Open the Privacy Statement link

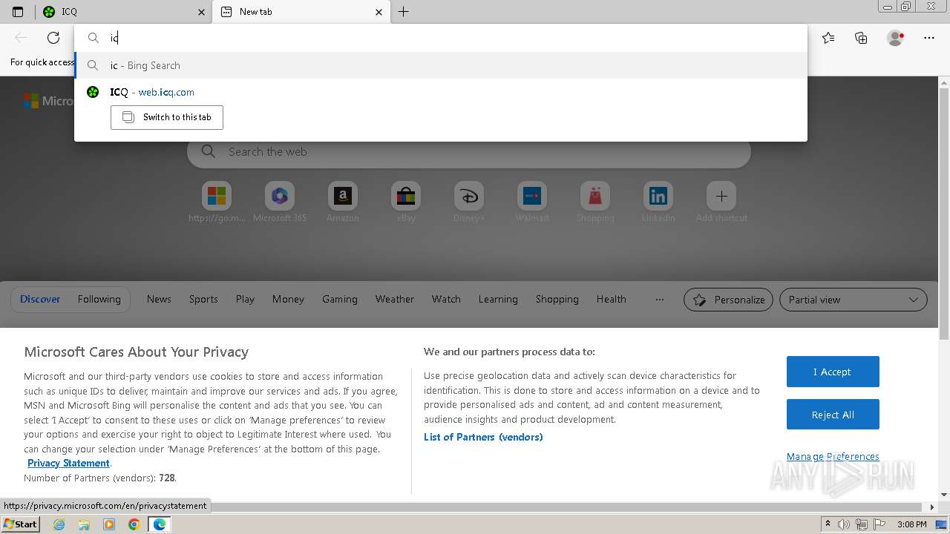point(68,463)
